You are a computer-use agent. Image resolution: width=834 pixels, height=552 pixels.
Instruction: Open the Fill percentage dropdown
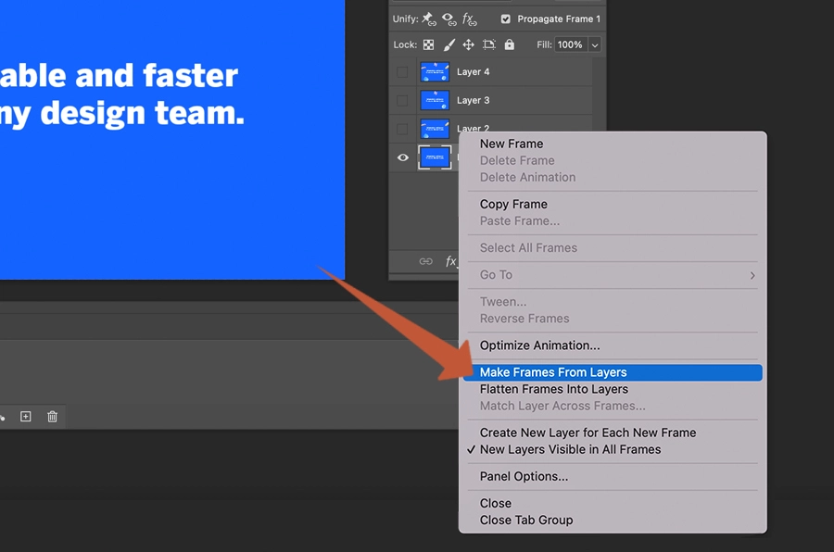[595, 44]
